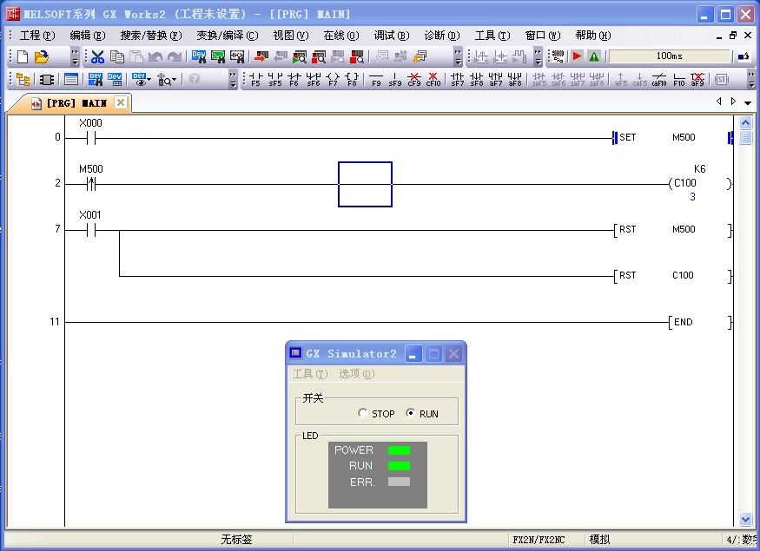The width and height of the screenshot is (760, 551).
Task: Open 工具 menu in GX Simulator2
Action: (x=309, y=374)
